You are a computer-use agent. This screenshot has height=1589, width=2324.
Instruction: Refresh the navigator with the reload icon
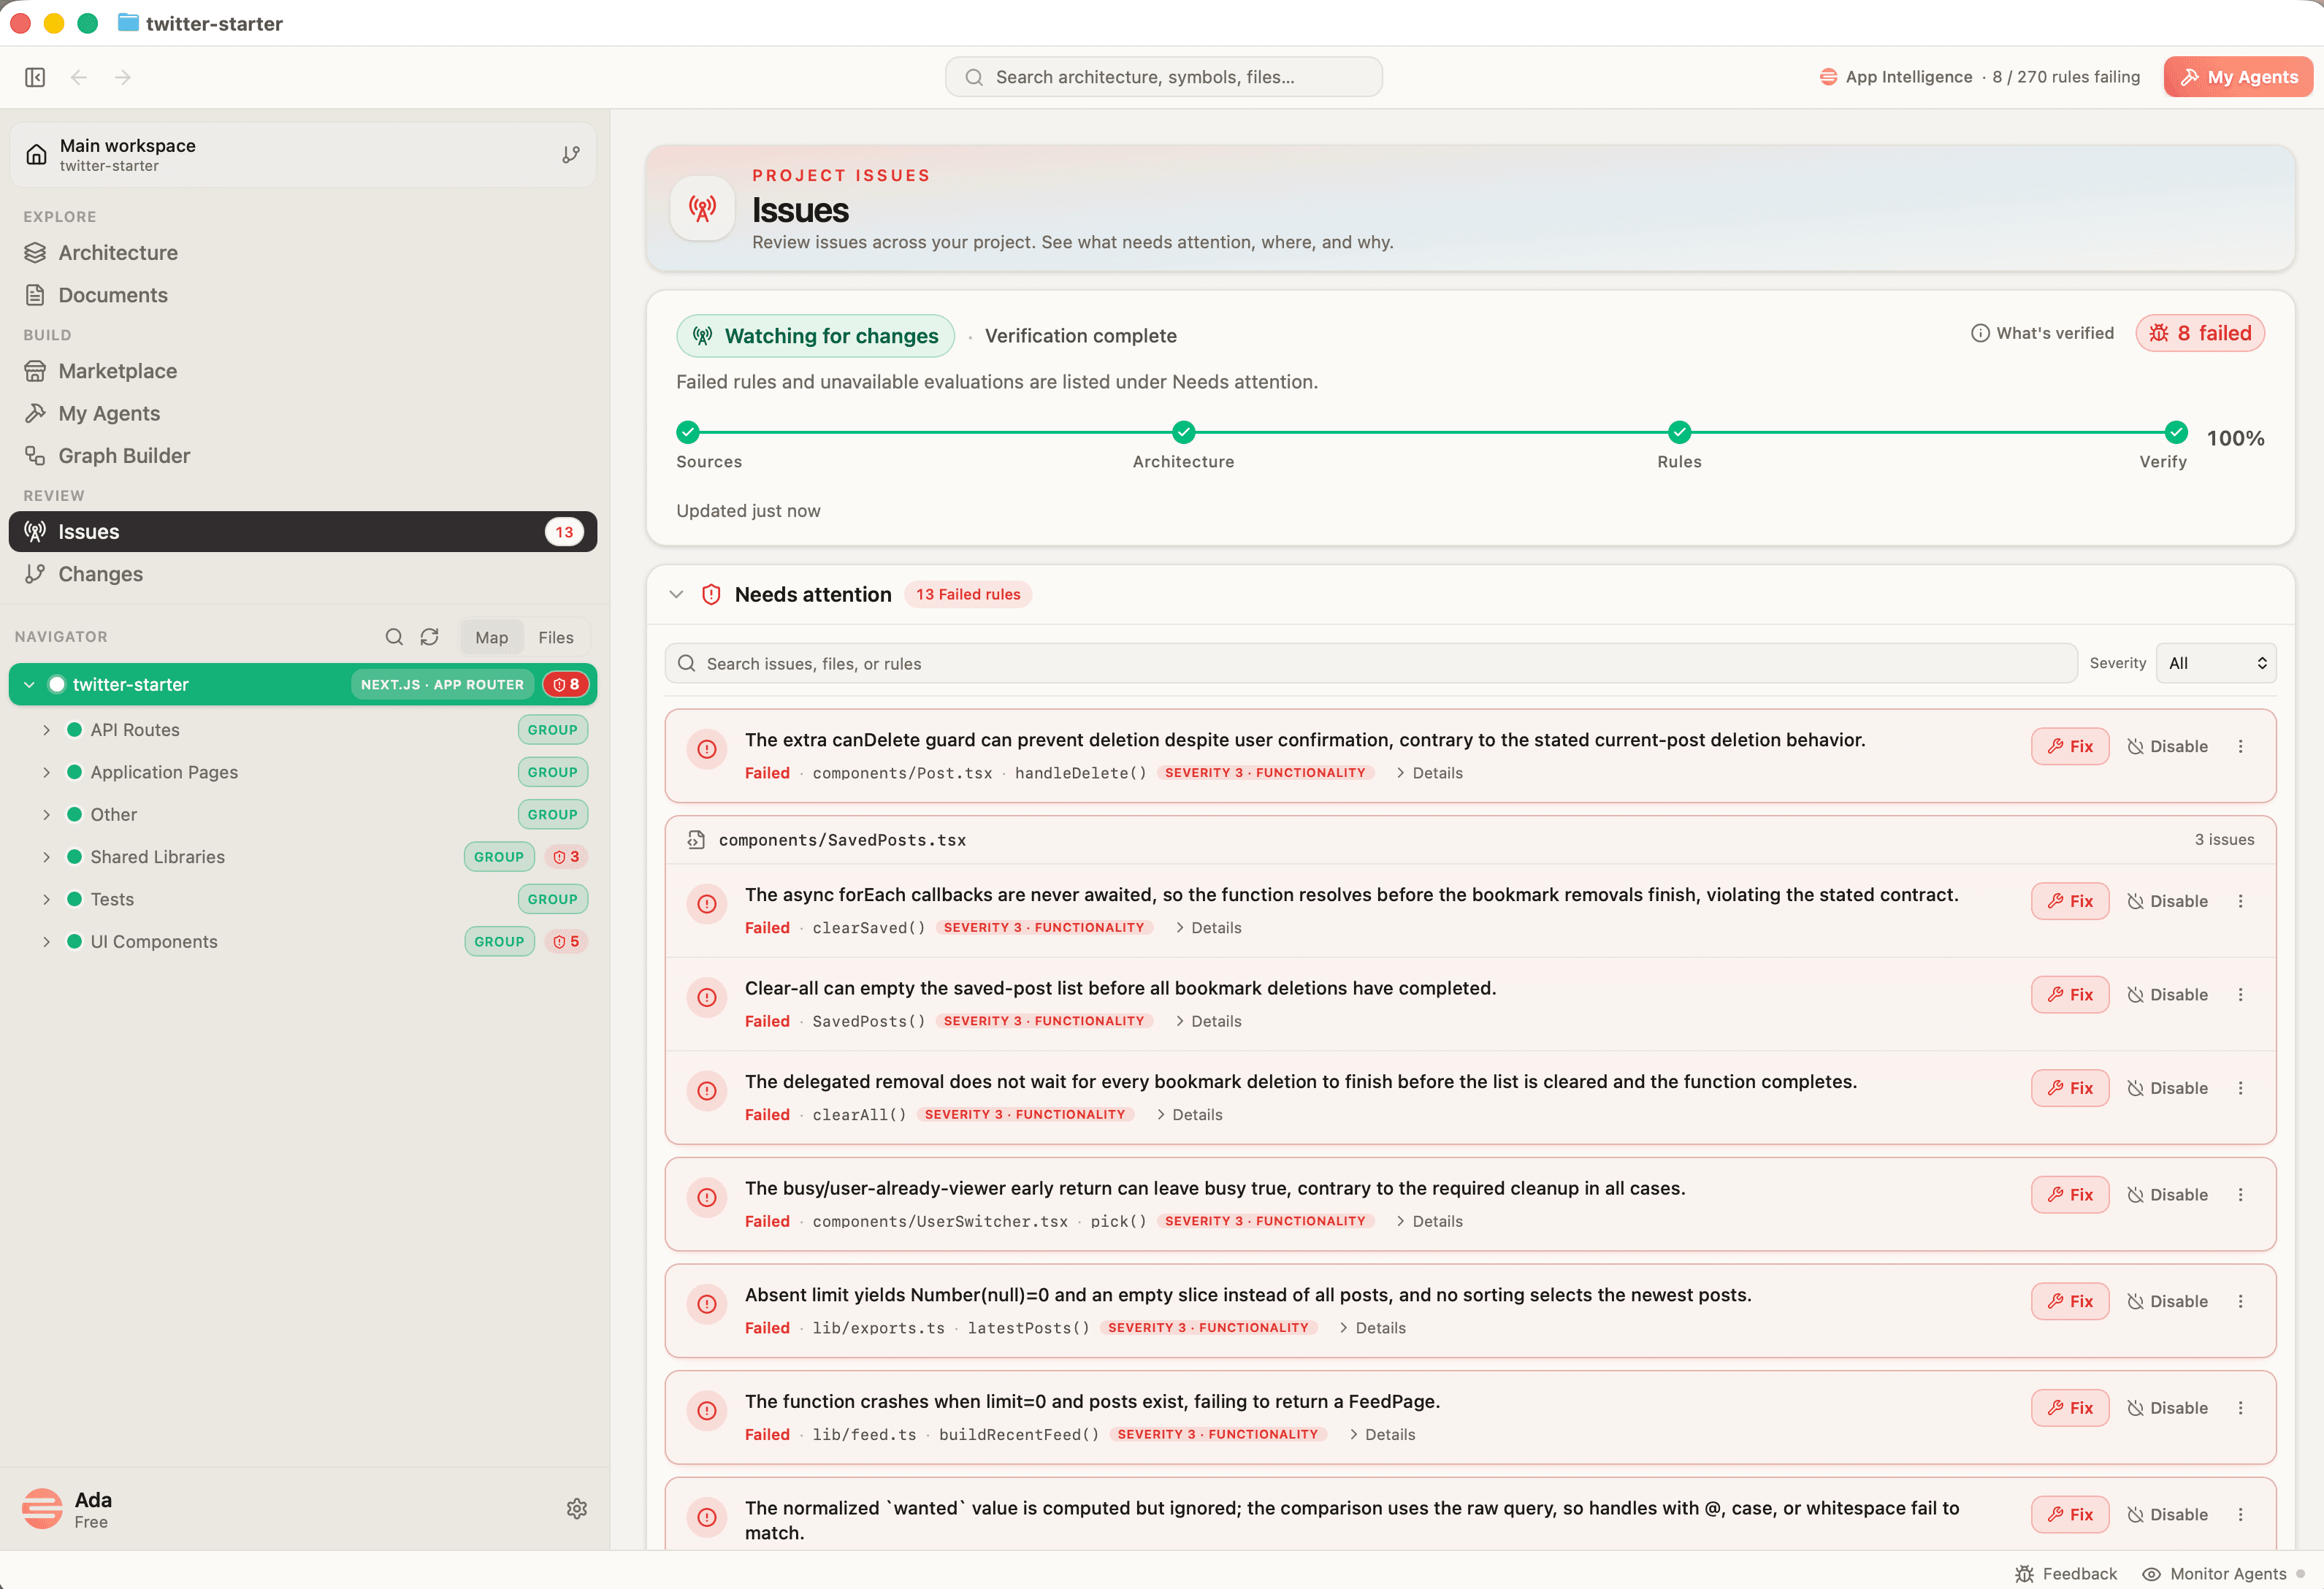[430, 637]
